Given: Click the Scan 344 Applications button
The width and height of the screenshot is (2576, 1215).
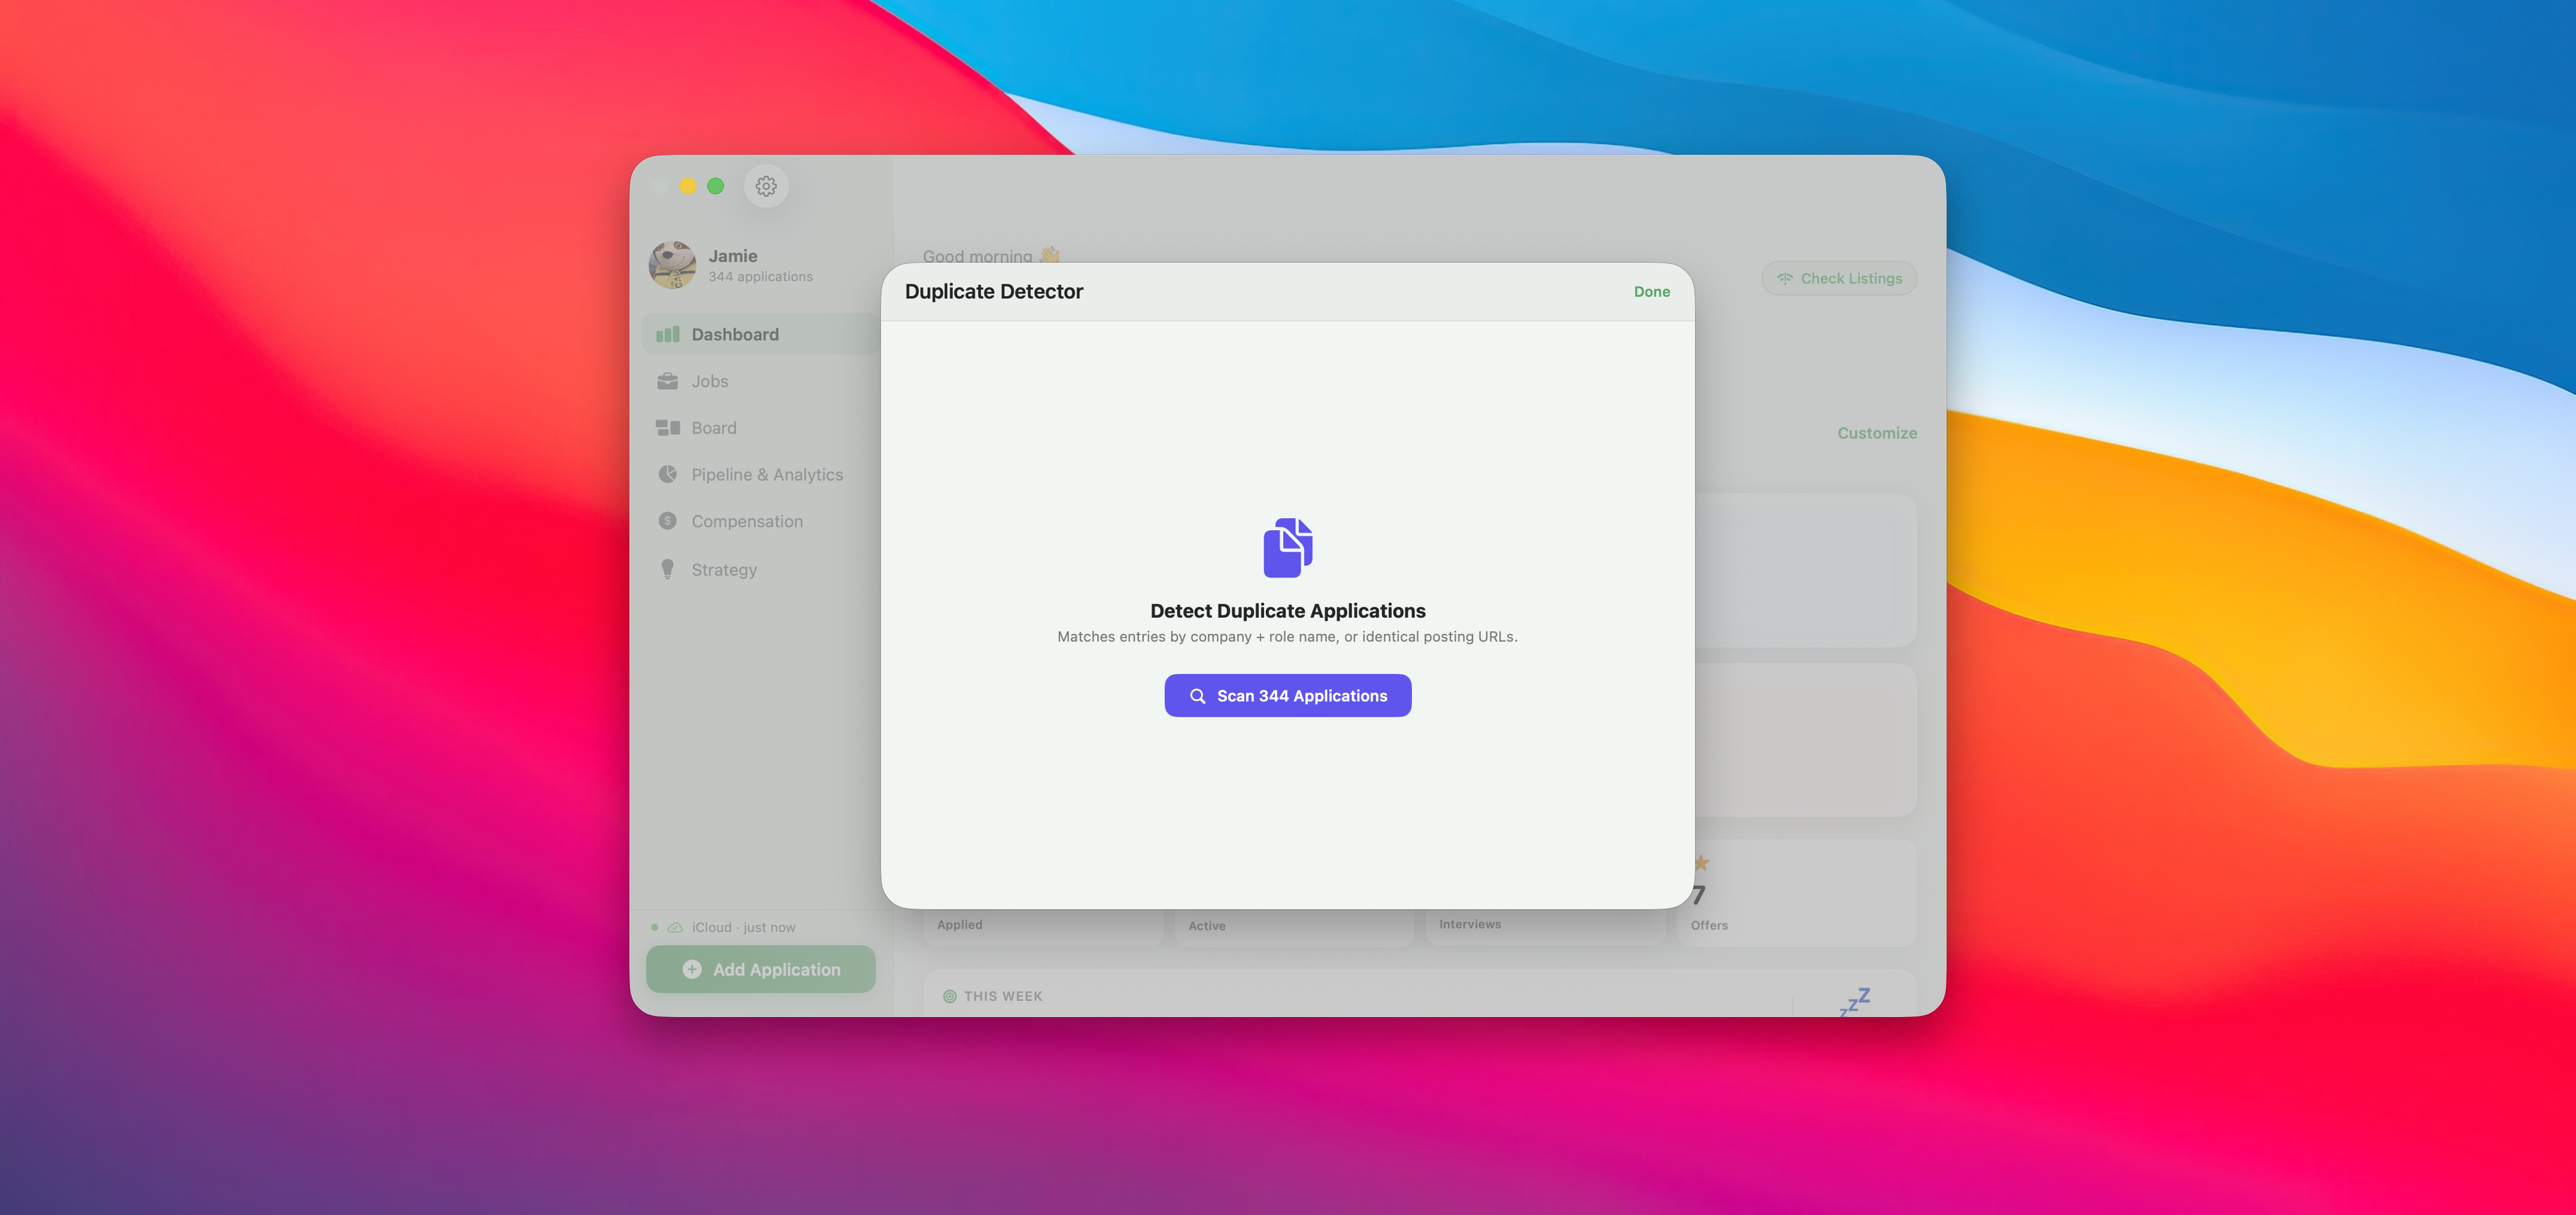Looking at the screenshot, I should click(x=1287, y=695).
